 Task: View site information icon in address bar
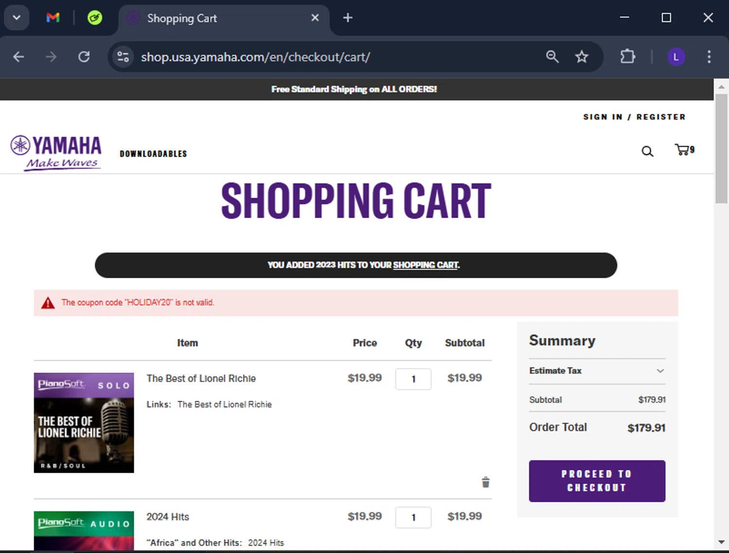123,57
